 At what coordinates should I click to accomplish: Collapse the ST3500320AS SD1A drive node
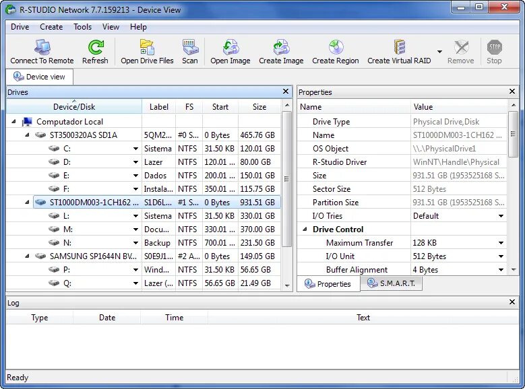(28, 135)
